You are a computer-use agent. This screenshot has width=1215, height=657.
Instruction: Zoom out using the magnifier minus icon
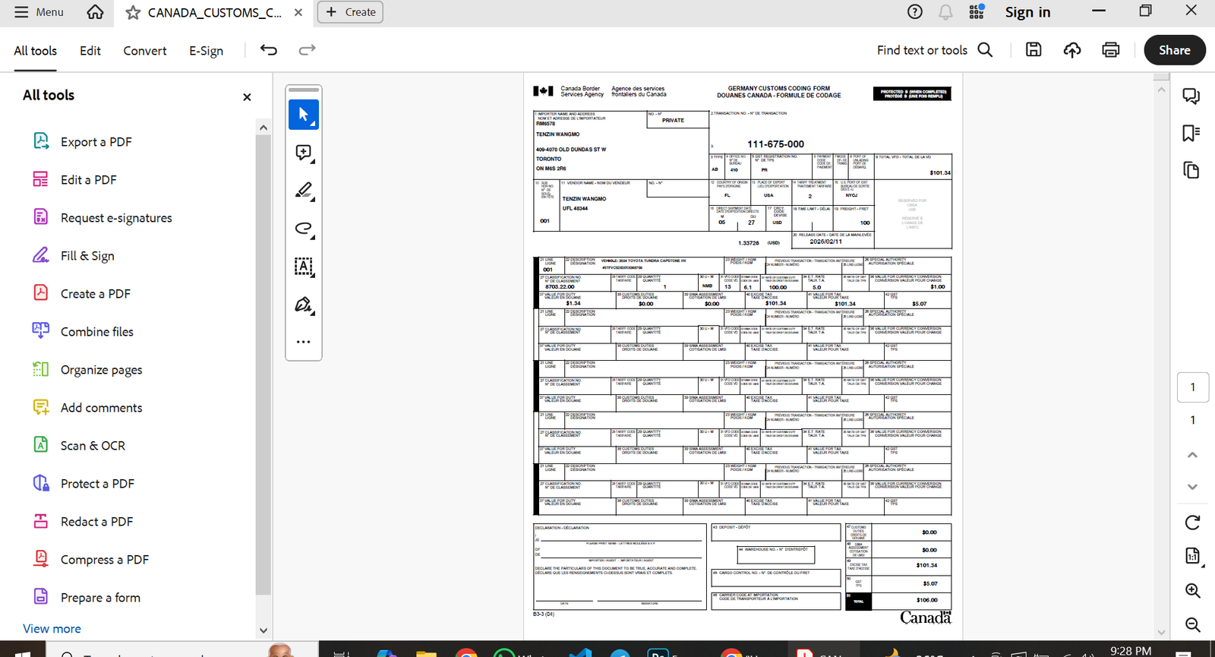coord(1192,624)
